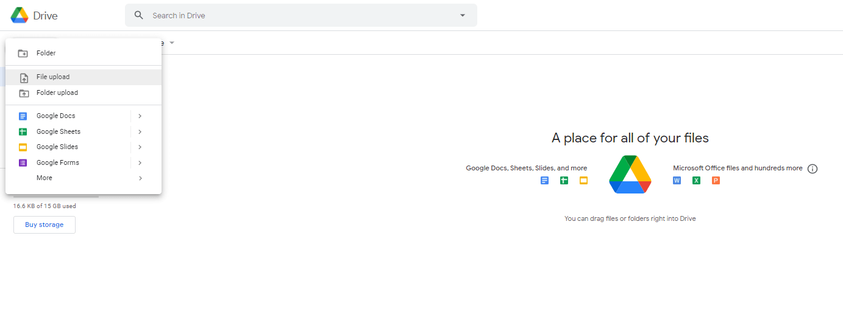The height and width of the screenshot is (331, 843).
Task: Expand the Google Forms submenu arrow
Action: [140, 162]
